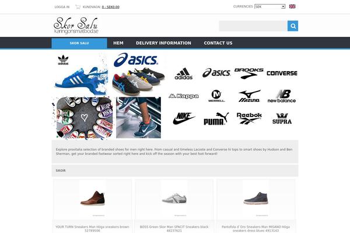Choose the Puma brand logo
Image resolution: width=350 pixels, height=233 pixels.
(x=216, y=118)
